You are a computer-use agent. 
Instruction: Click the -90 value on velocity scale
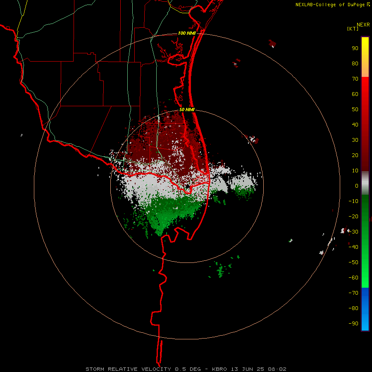[353, 324]
